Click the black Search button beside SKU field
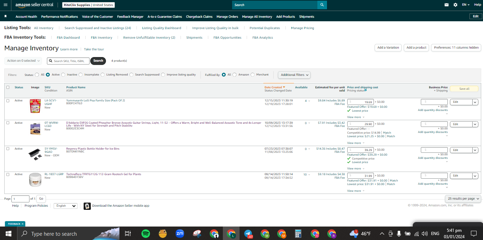The height and width of the screenshot is (240, 483). point(98,61)
